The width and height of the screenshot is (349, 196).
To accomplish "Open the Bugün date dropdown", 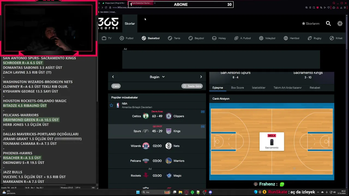I will tap(157, 77).
